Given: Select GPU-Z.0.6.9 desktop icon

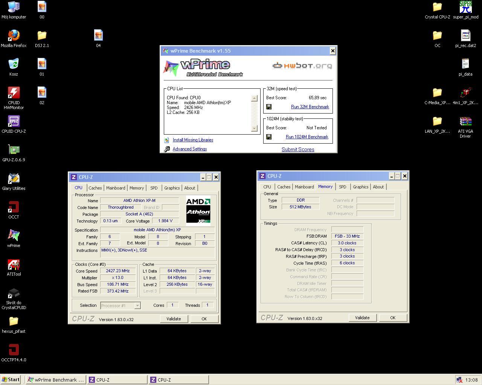Looking at the screenshot, I should click(x=14, y=153).
